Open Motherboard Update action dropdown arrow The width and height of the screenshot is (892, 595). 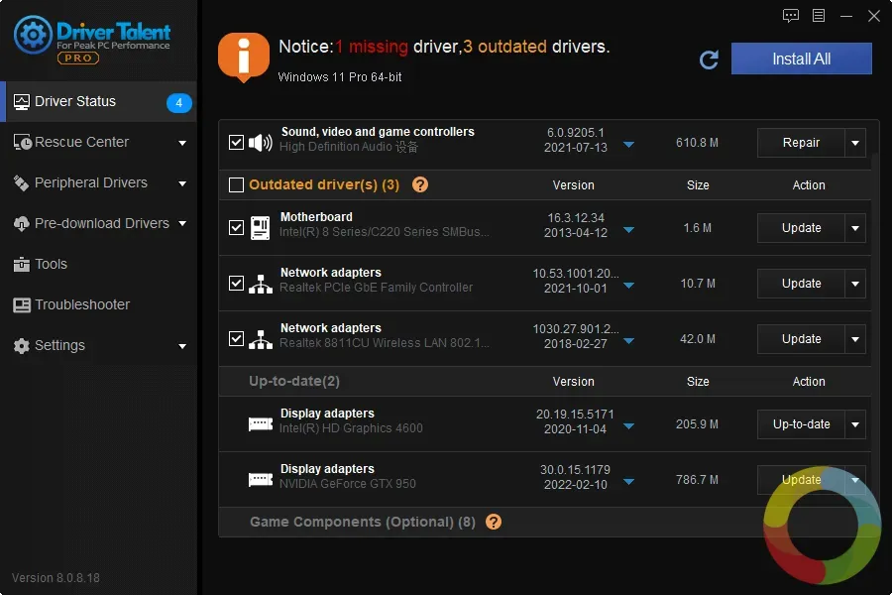(855, 228)
